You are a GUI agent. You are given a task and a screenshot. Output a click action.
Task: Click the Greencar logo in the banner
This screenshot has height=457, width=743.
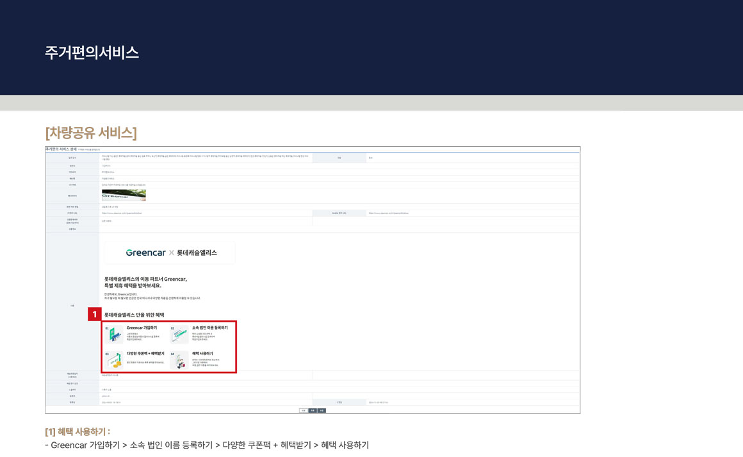coord(145,253)
